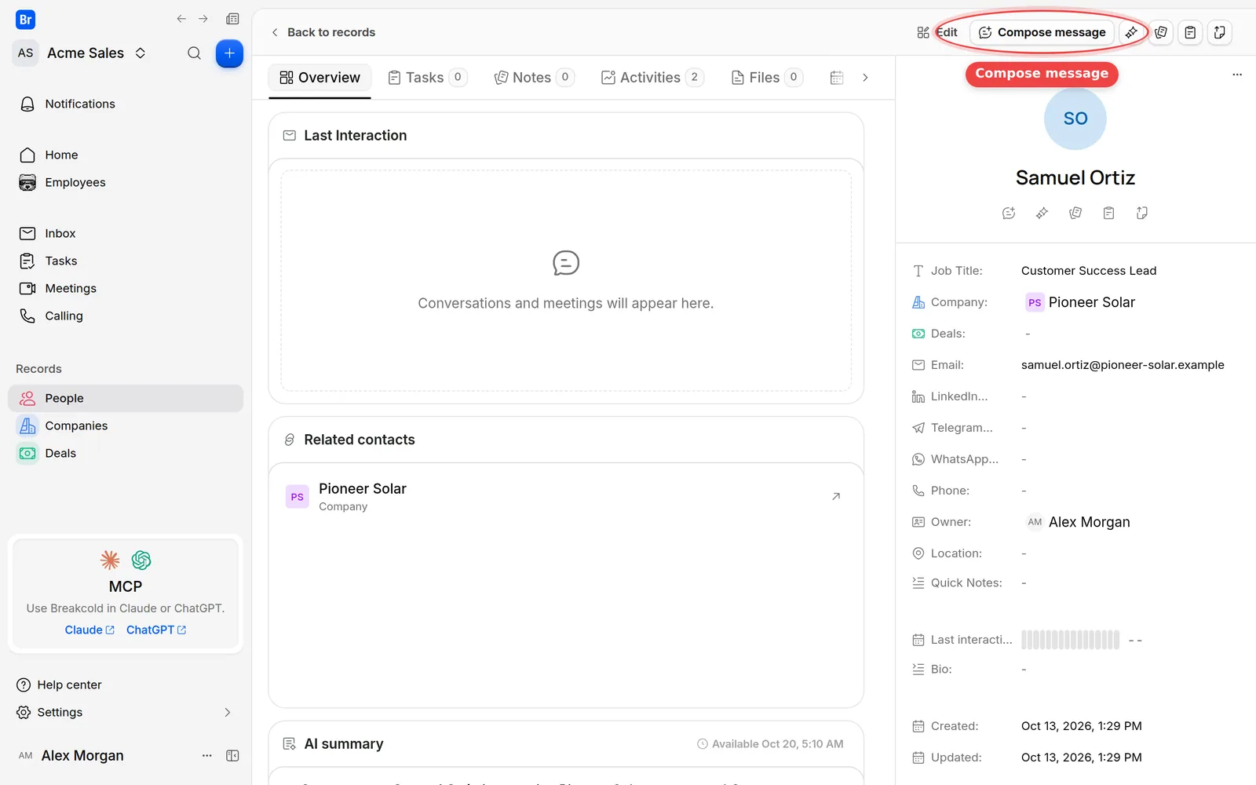Click the sparkle AI icon in top toolbar
1256x785 pixels.
pos(1131,32)
